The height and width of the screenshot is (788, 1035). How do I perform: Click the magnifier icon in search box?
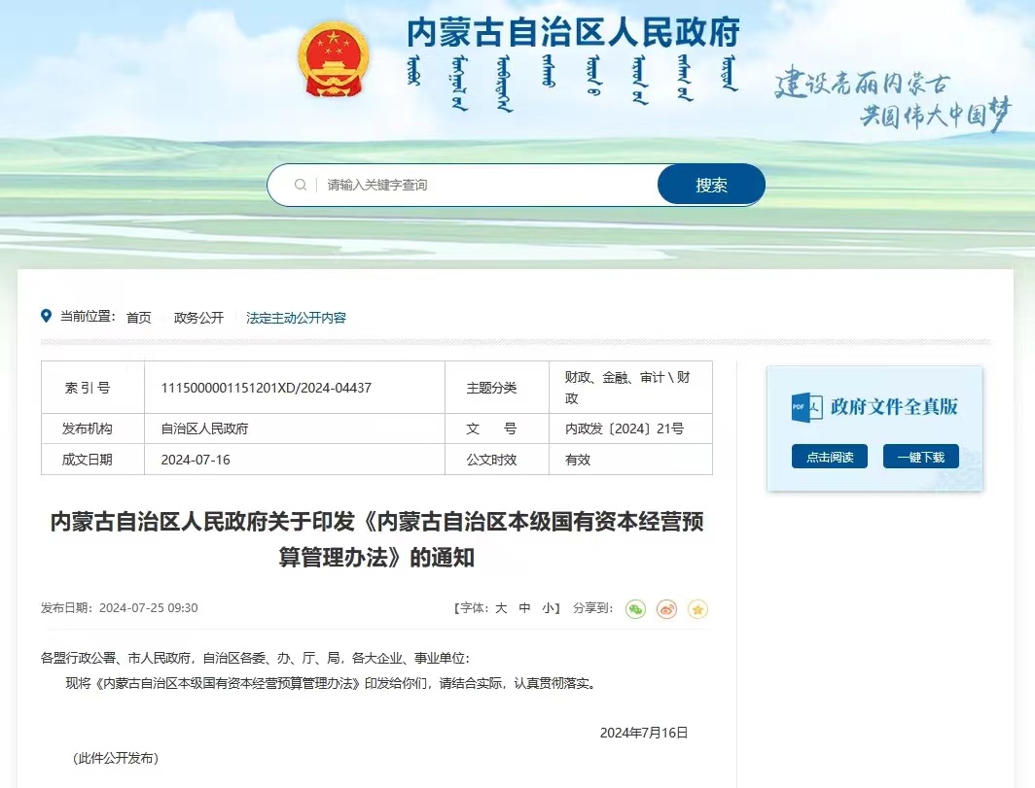point(301,185)
